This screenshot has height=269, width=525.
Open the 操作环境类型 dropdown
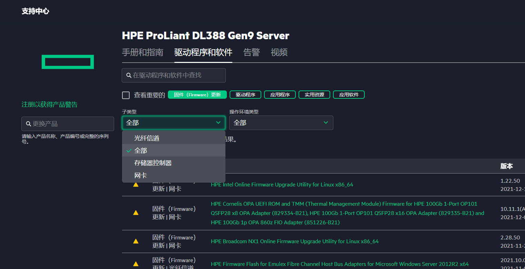pos(281,123)
